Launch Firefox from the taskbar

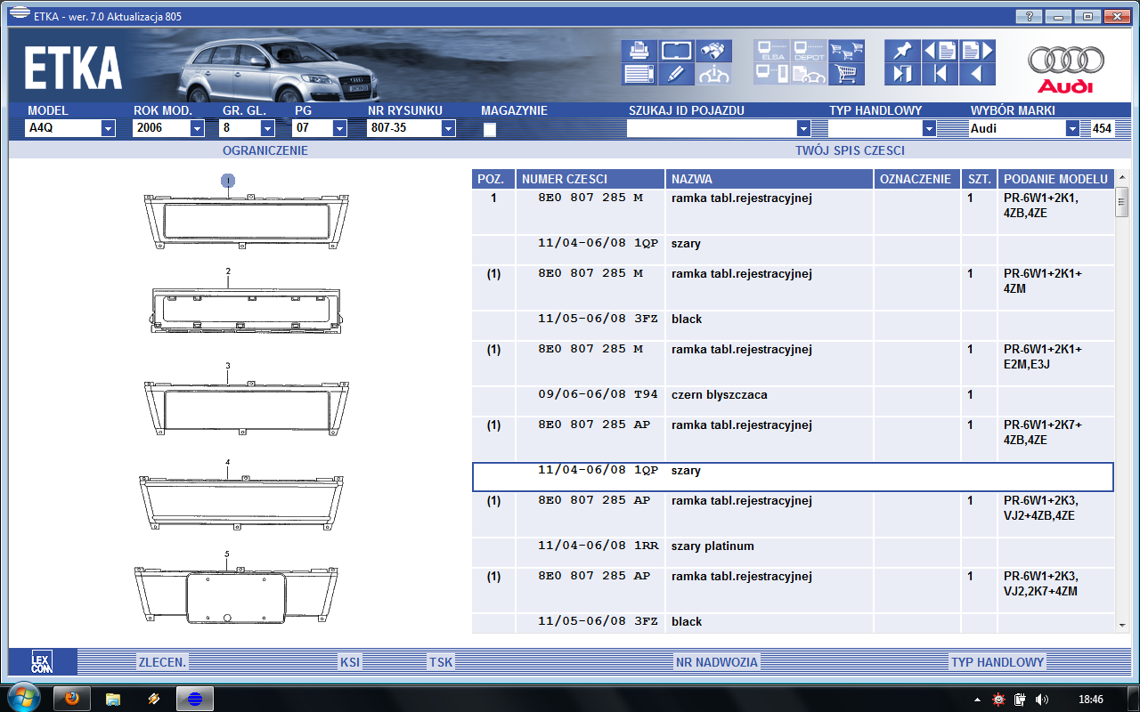(72, 699)
